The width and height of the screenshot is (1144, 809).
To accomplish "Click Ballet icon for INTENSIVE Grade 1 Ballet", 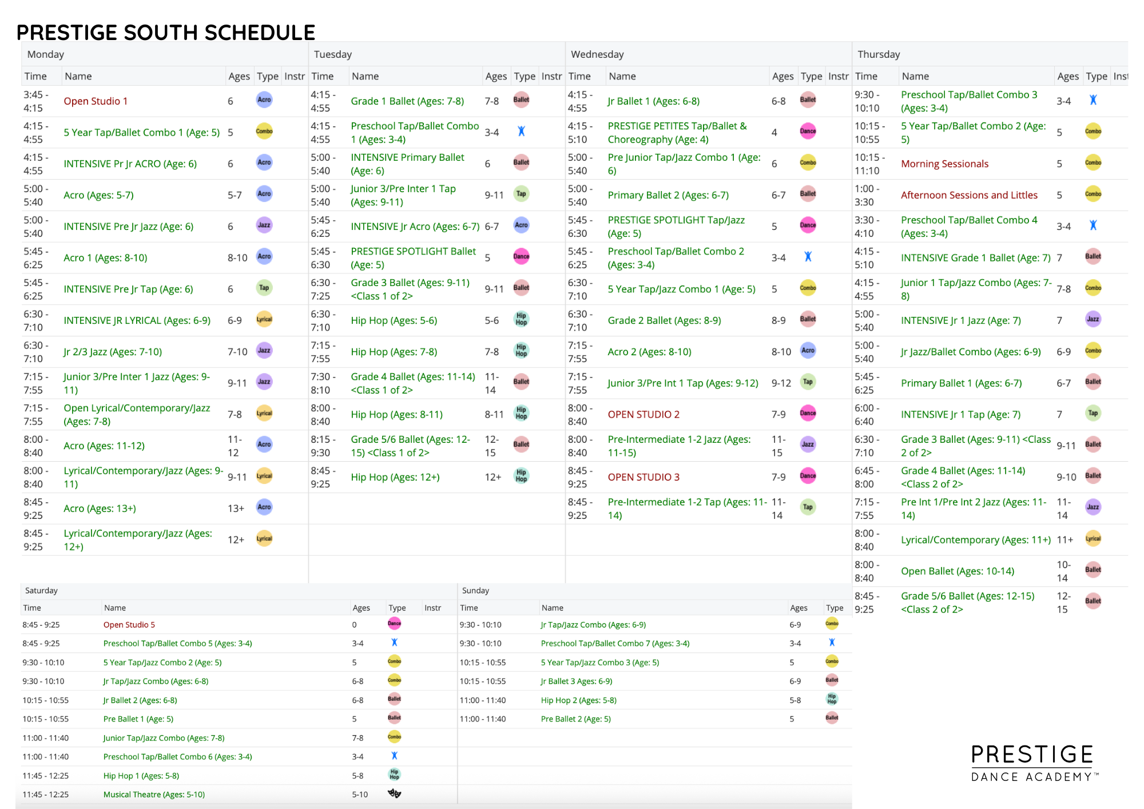I will [1093, 256].
